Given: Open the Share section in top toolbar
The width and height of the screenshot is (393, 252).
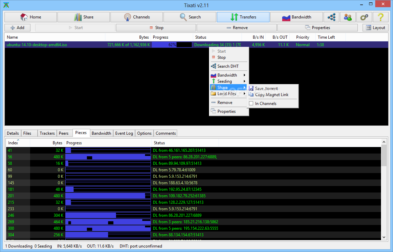Looking at the screenshot, I should (x=83, y=17).
